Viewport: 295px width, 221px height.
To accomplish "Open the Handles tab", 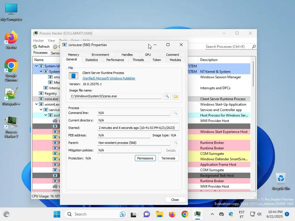I will coord(127,55).
